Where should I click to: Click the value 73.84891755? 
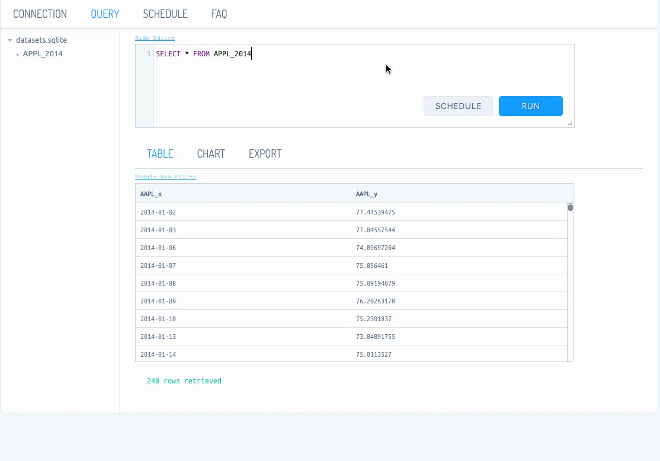(376, 337)
